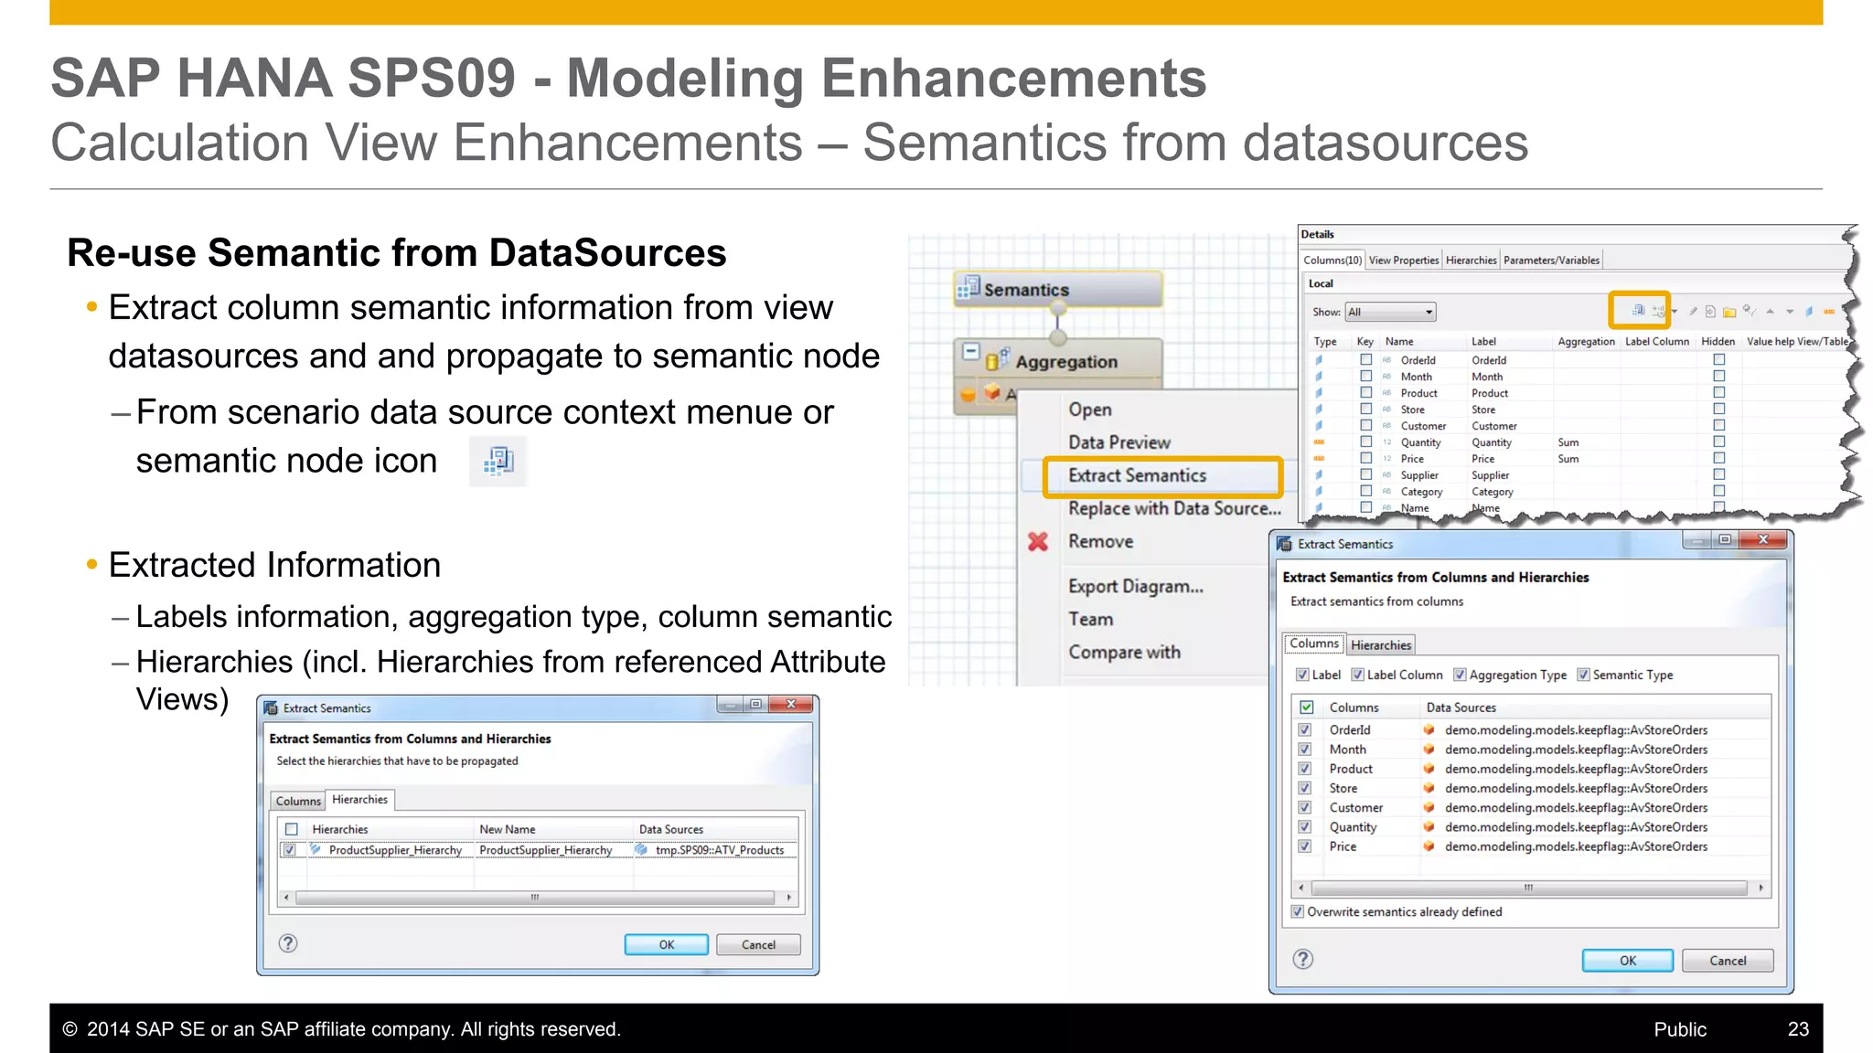
Task: Collapse the Aggregation node with minus box
Action: tap(970, 351)
